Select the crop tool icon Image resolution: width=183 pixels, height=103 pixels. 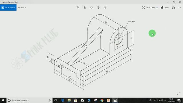tap(105, 7)
